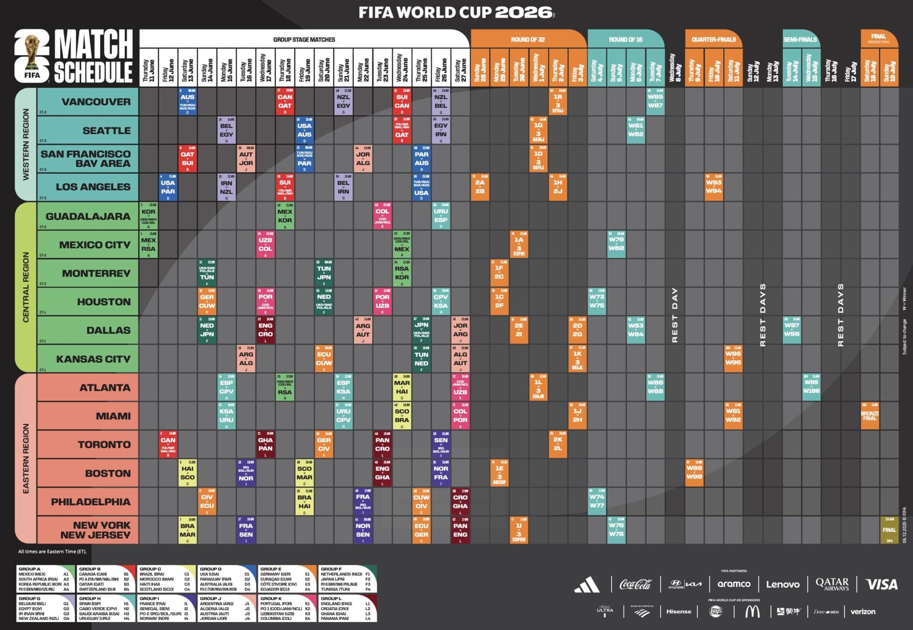Select the Semi-Finals header tab
The height and width of the screenshot is (630, 913).
(800, 39)
